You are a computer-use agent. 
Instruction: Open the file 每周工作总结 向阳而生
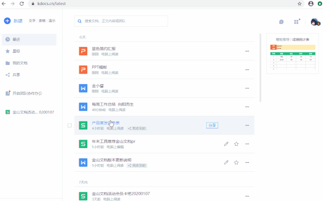[113, 104]
